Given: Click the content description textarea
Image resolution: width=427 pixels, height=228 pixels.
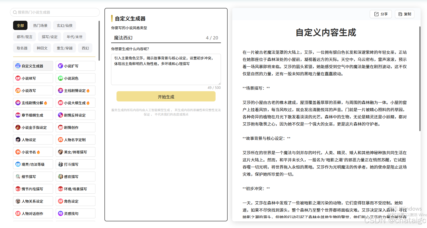Looking at the screenshot, I should click(166, 69).
